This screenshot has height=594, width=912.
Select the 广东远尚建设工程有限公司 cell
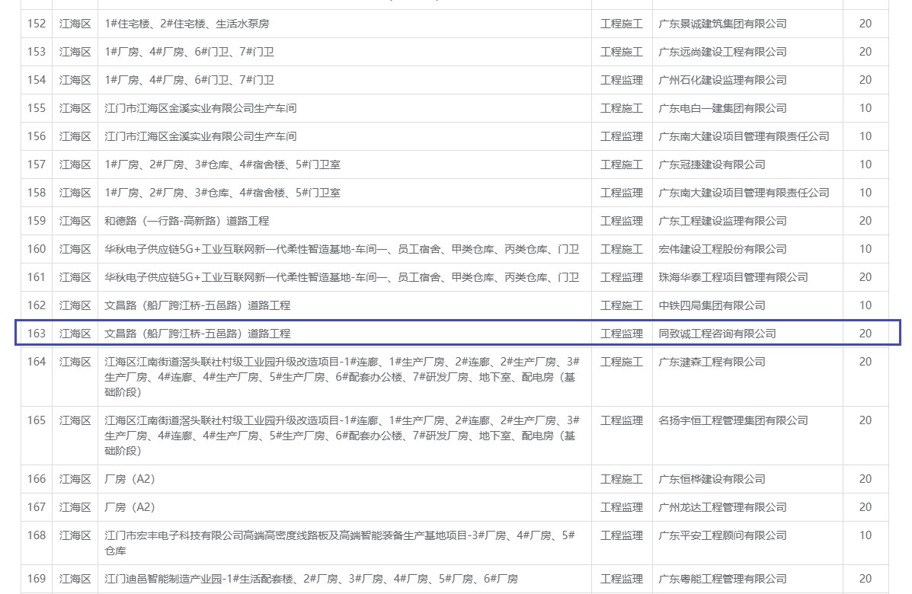point(722,52)
